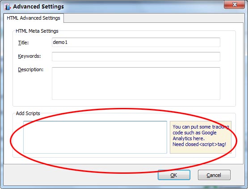The image size is (248, 189).
Task: Click the Advanced Settings app icon in title bar
Action: [8, 7]
